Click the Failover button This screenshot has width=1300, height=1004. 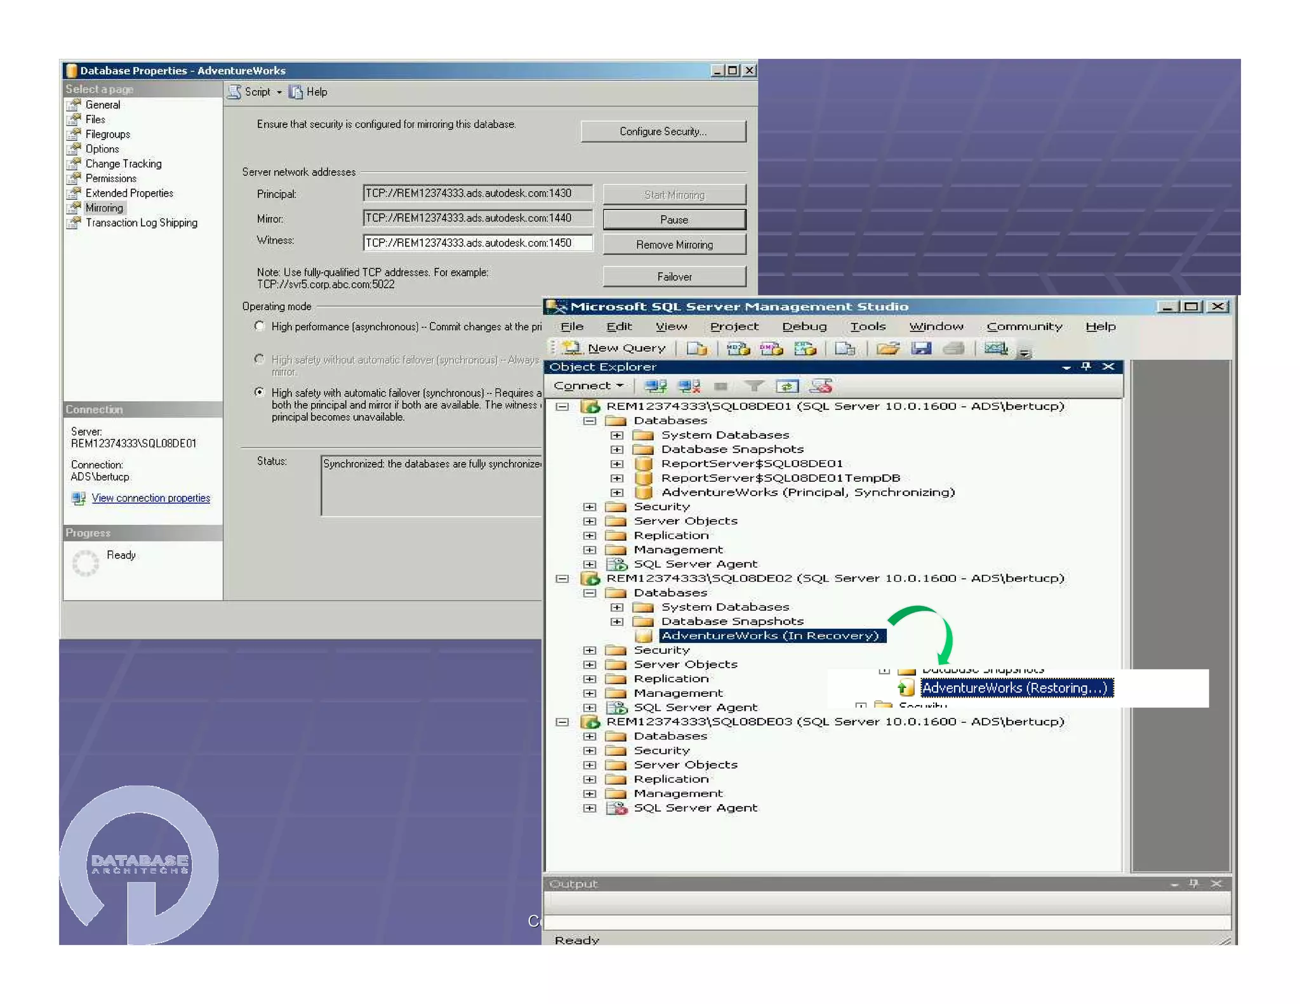click(674, 277)
